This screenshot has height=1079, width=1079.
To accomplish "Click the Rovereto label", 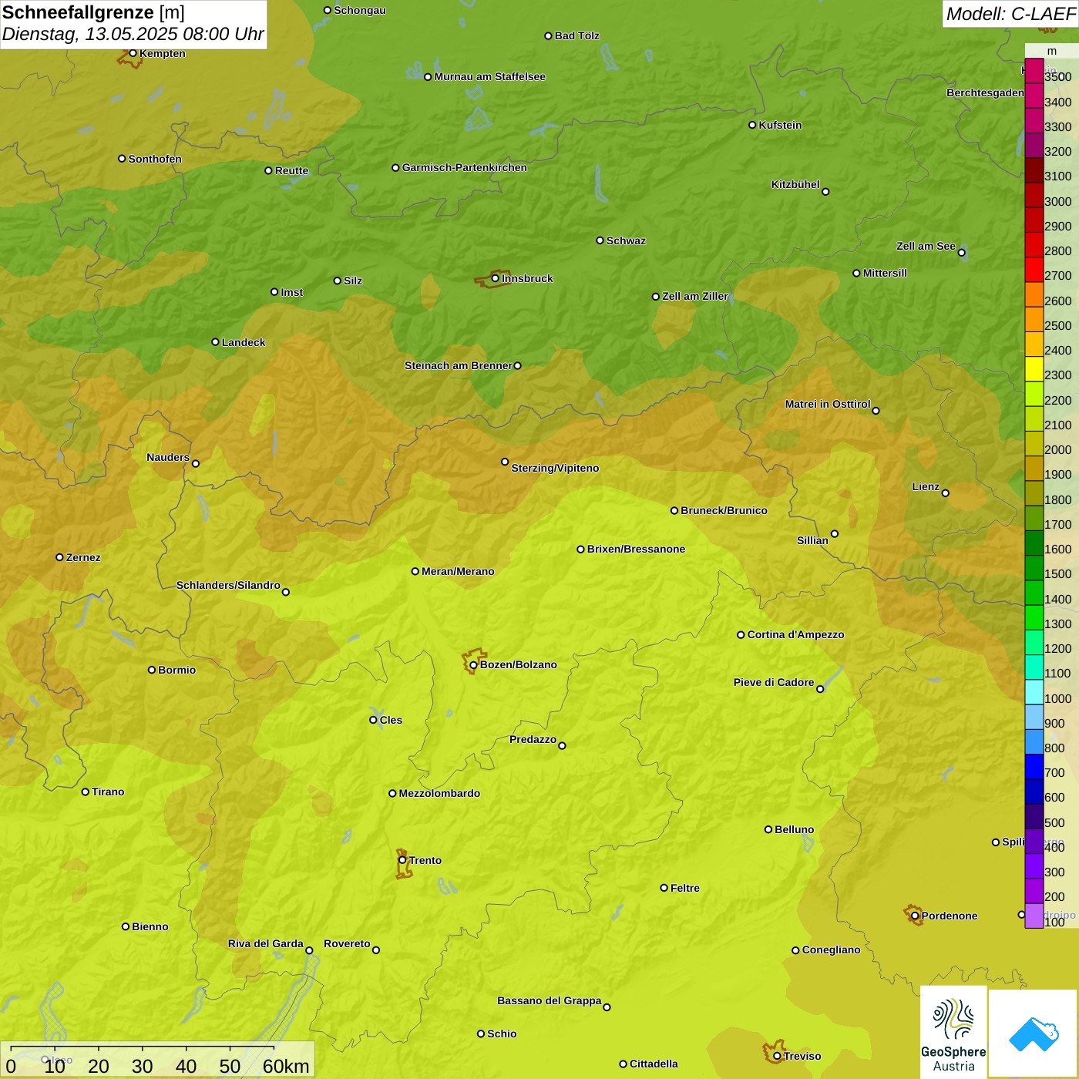I will (347, 943).
